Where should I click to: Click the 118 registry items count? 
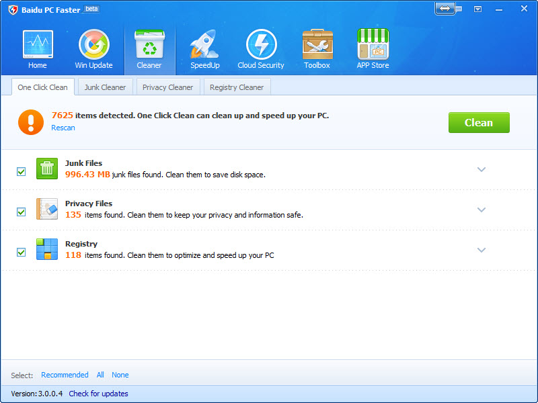(x=73, y=255)
